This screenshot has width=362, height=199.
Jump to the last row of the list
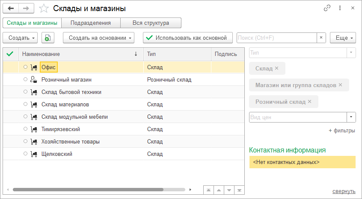click(x=240, y=190)
